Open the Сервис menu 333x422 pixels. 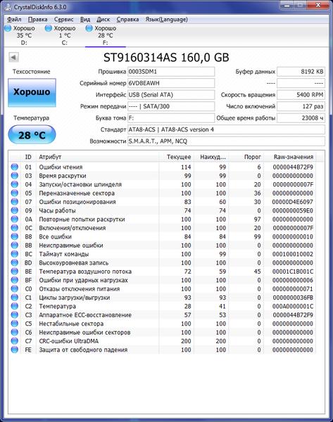coord(64,20)
